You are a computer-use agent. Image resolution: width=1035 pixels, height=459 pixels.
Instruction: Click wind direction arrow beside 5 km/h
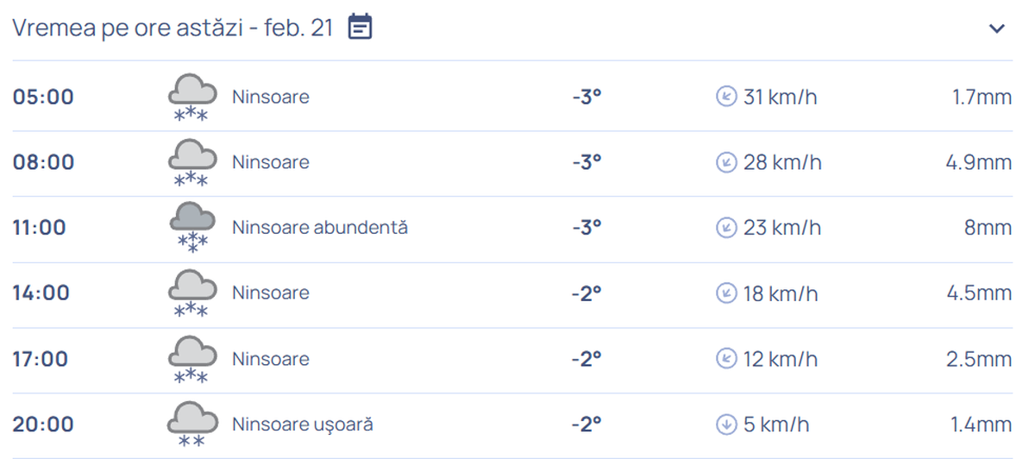click(726, 424)
